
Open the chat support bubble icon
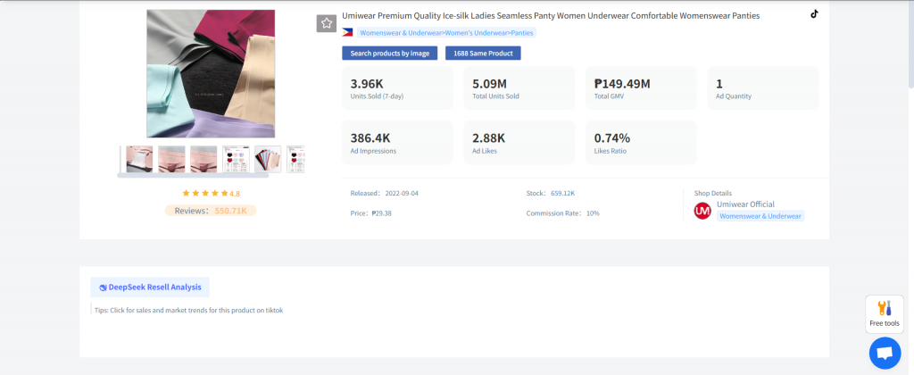point(885,353)
